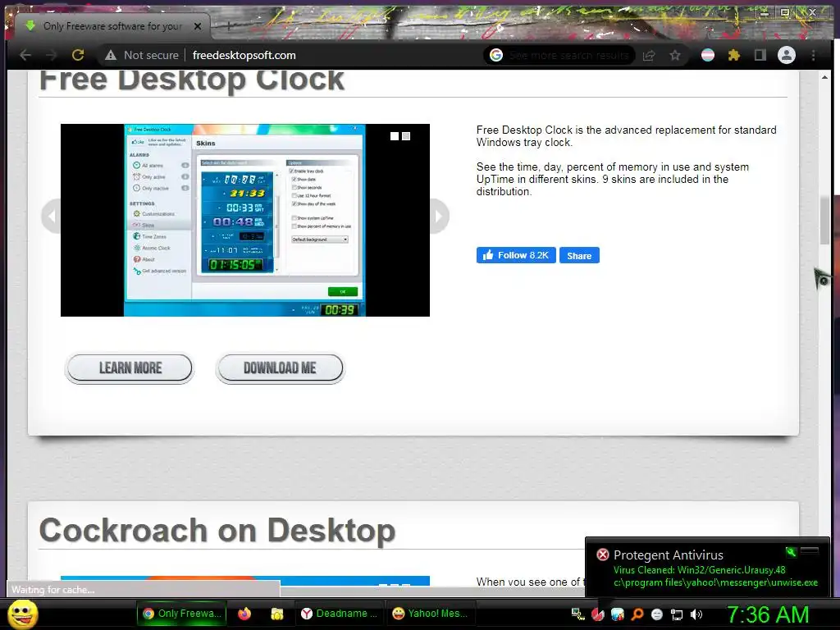Select the second carousel slide indicator
Viewport: 840px width, 630px height.
tap(406, 136)
